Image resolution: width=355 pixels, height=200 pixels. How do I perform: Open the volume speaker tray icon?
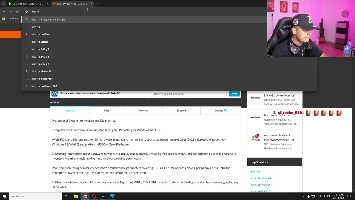point(317,196)
